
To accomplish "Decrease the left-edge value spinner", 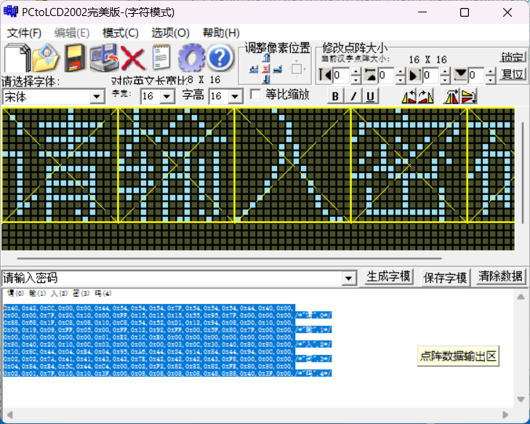I will click(356, 79).
